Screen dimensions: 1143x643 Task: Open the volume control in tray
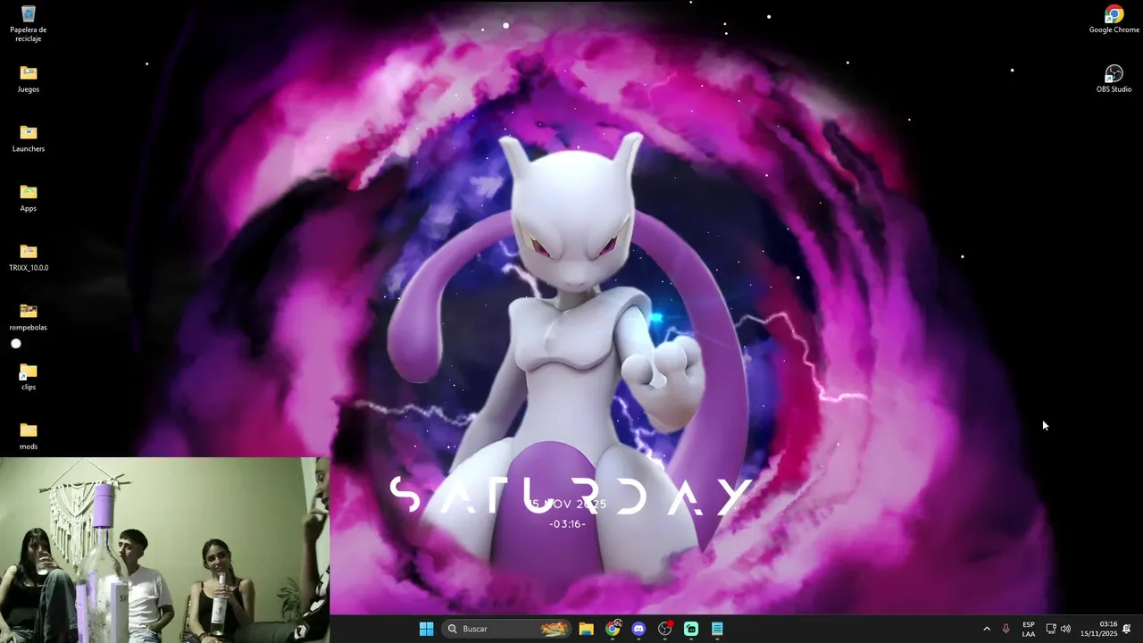coord(1065,629)
